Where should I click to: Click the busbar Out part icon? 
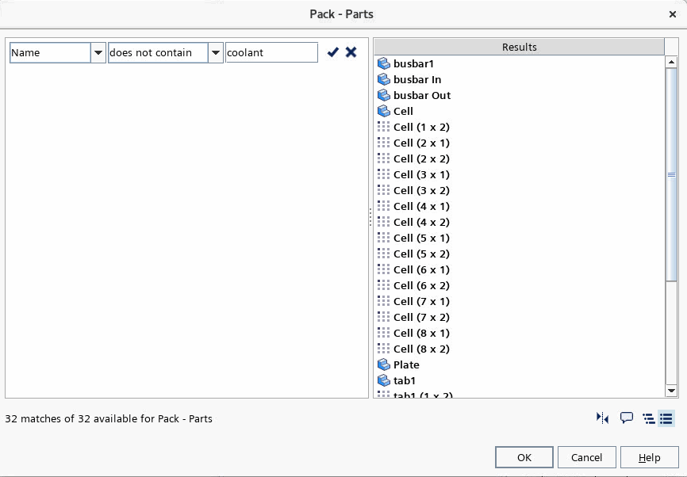pyautogui.click(x=384, y=95)
